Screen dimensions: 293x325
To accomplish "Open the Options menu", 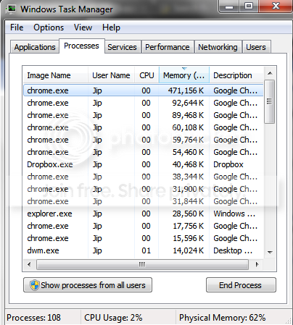I will (49, 28).
